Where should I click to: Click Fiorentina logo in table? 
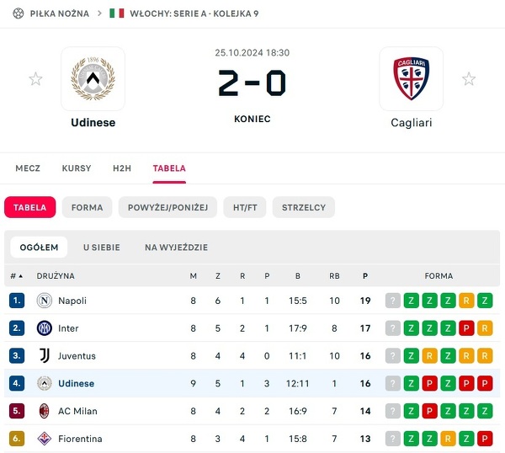click(45, 439)
